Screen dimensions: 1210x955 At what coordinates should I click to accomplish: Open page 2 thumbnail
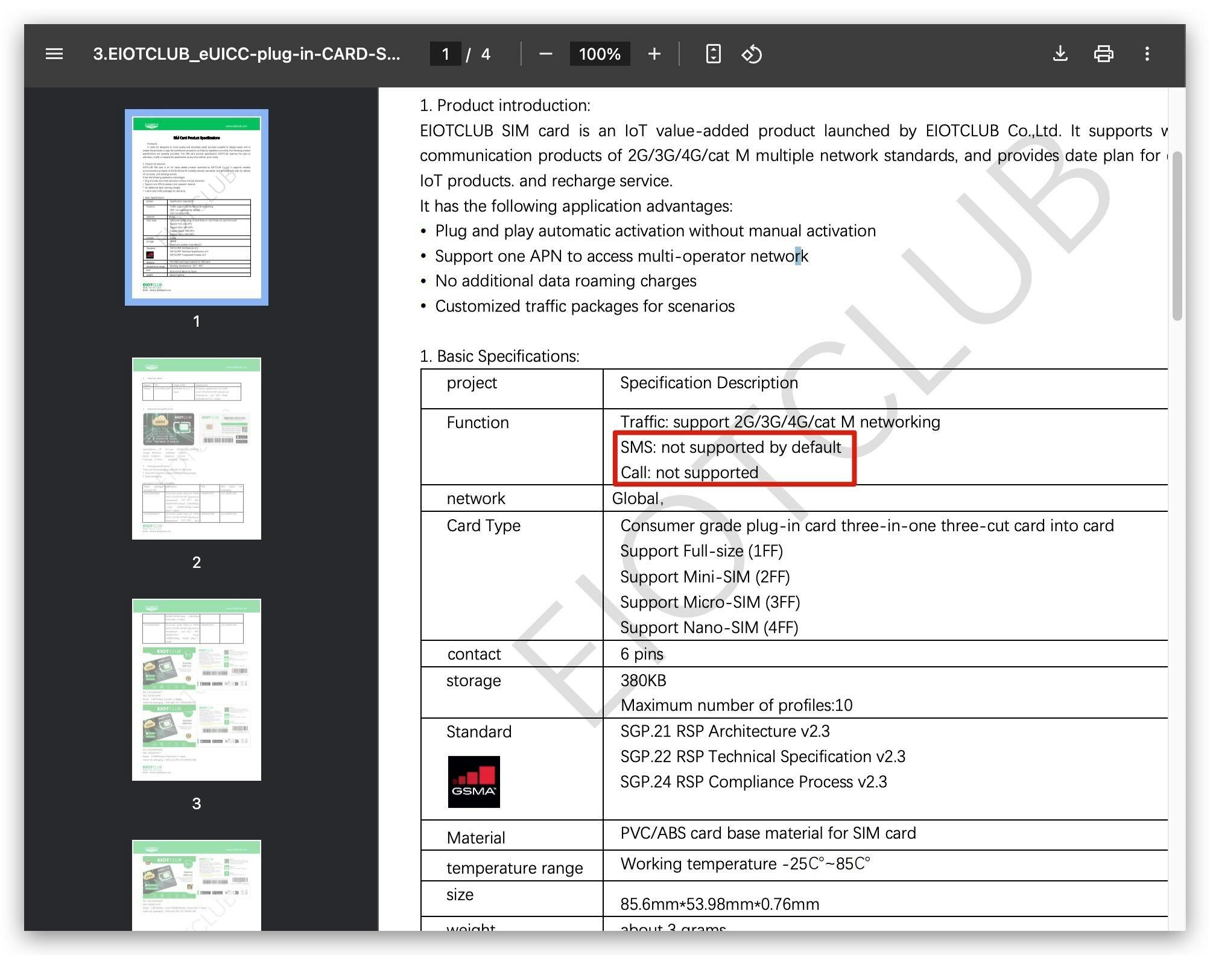click(x=197, y=449)
